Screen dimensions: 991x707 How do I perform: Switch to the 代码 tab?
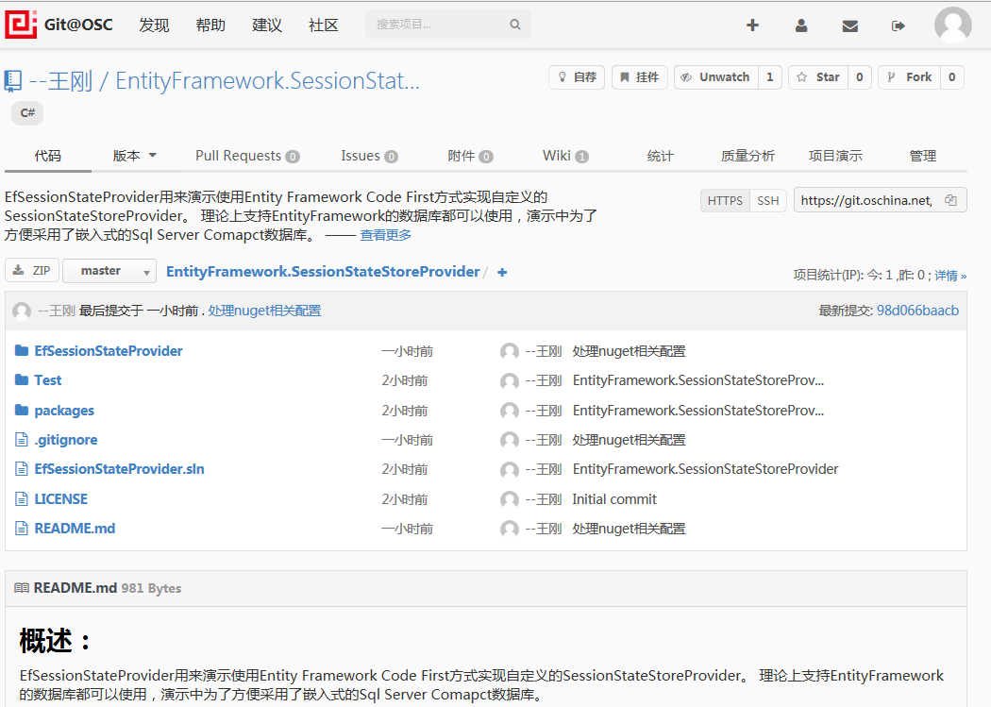48,156
